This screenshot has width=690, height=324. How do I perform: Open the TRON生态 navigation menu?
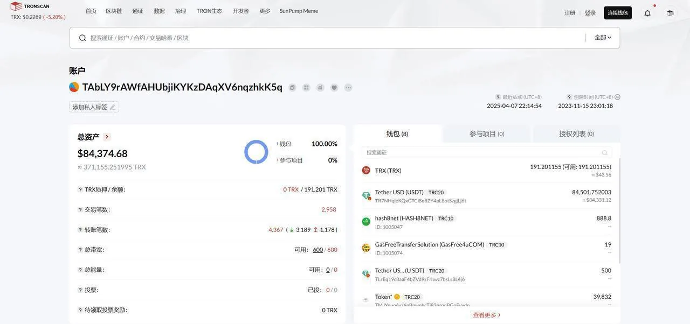click(x=209, y=11)
